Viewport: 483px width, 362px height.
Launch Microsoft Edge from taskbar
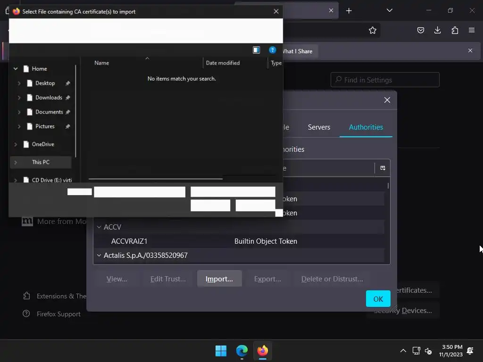point(242,351)
